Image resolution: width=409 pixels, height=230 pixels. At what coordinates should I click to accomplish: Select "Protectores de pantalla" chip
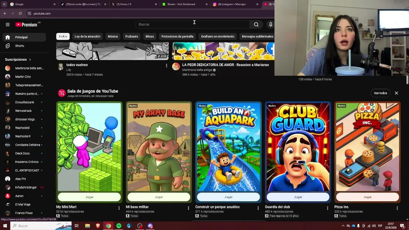pos(177,36)
